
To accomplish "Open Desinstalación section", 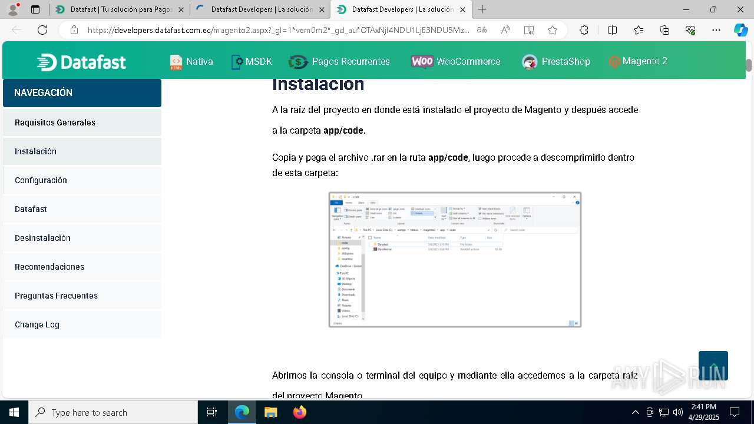I will (82, 238).
